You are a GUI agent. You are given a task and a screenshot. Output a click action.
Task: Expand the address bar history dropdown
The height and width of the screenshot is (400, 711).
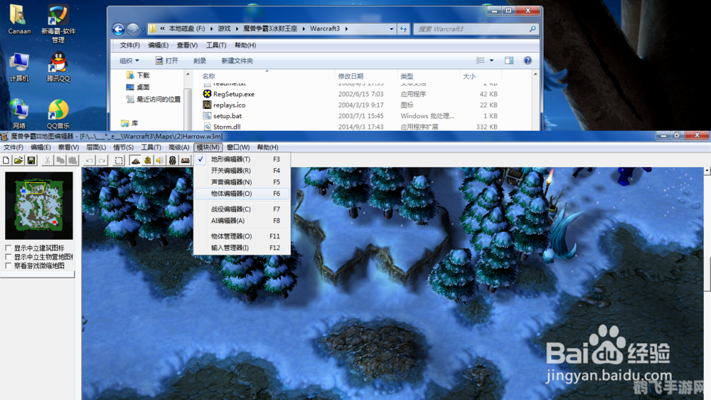[391, 29]
